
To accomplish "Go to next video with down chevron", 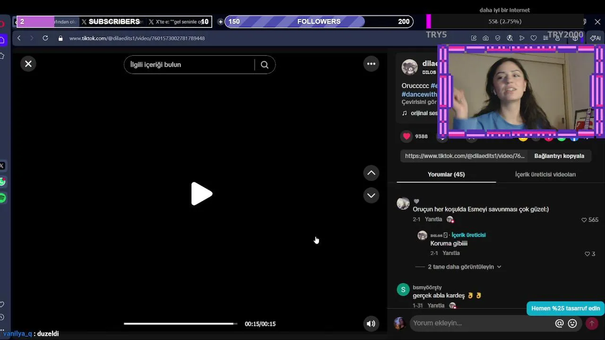I will (371, 195).
